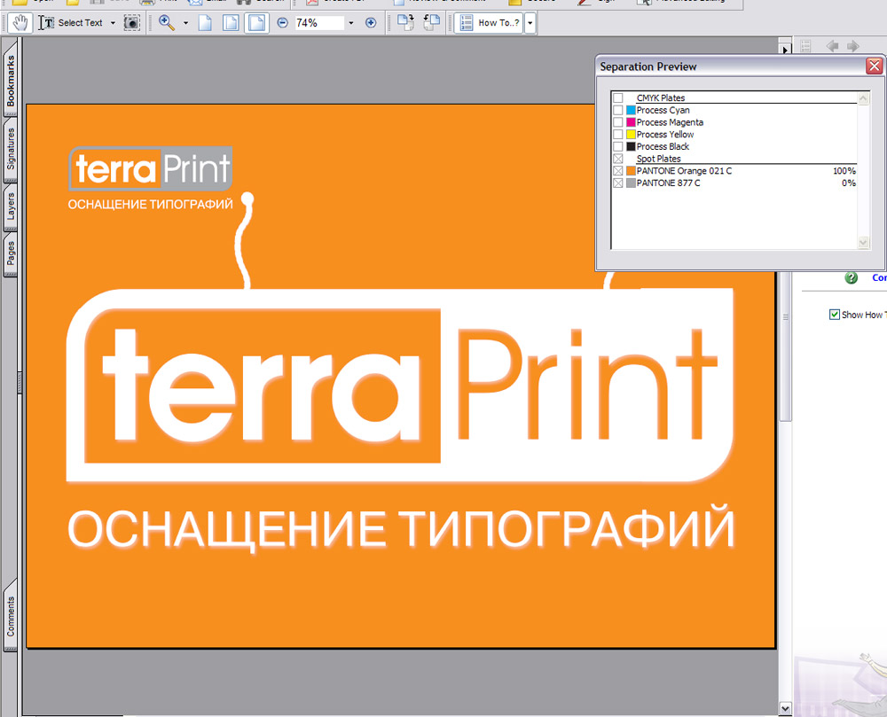This screenshot has width=887, height=717.
Task: Go forward in How To pane
Action: pyautogui.click(x=853, y=46)
